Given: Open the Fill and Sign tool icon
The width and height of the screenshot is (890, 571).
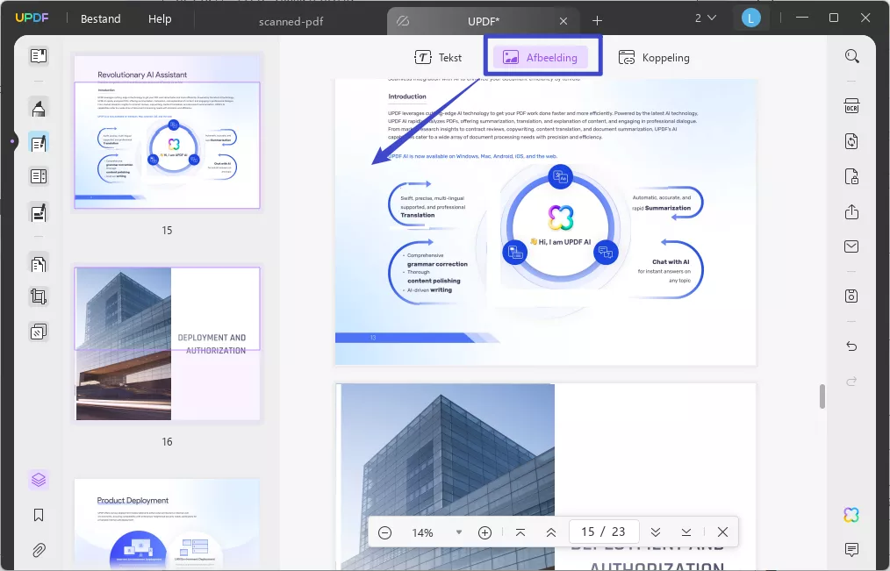Looking at the screenshot, I should 39,212.
